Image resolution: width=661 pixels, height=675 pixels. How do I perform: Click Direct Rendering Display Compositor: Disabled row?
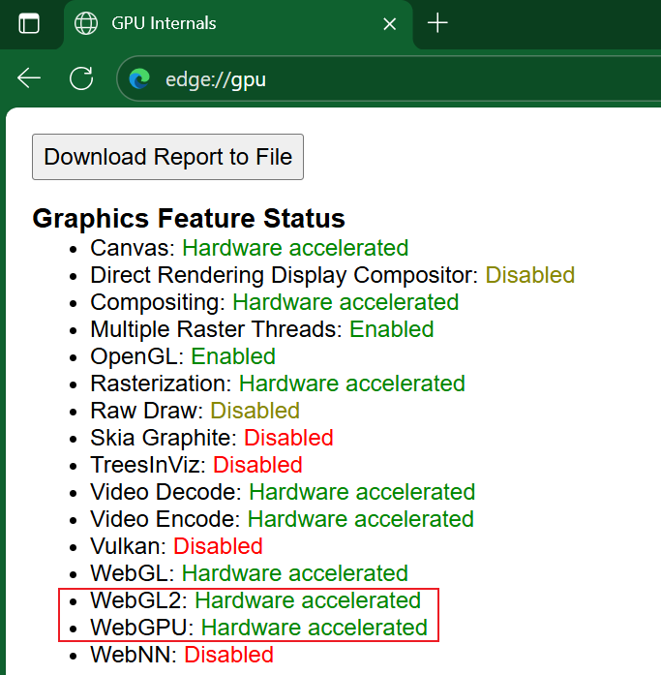tap(332, 275)
